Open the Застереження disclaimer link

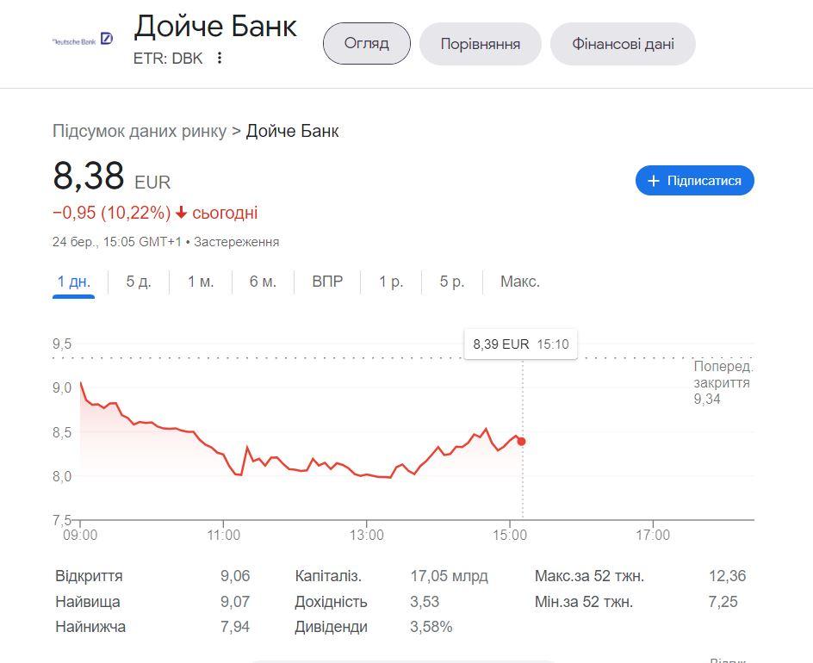[236, 242]
